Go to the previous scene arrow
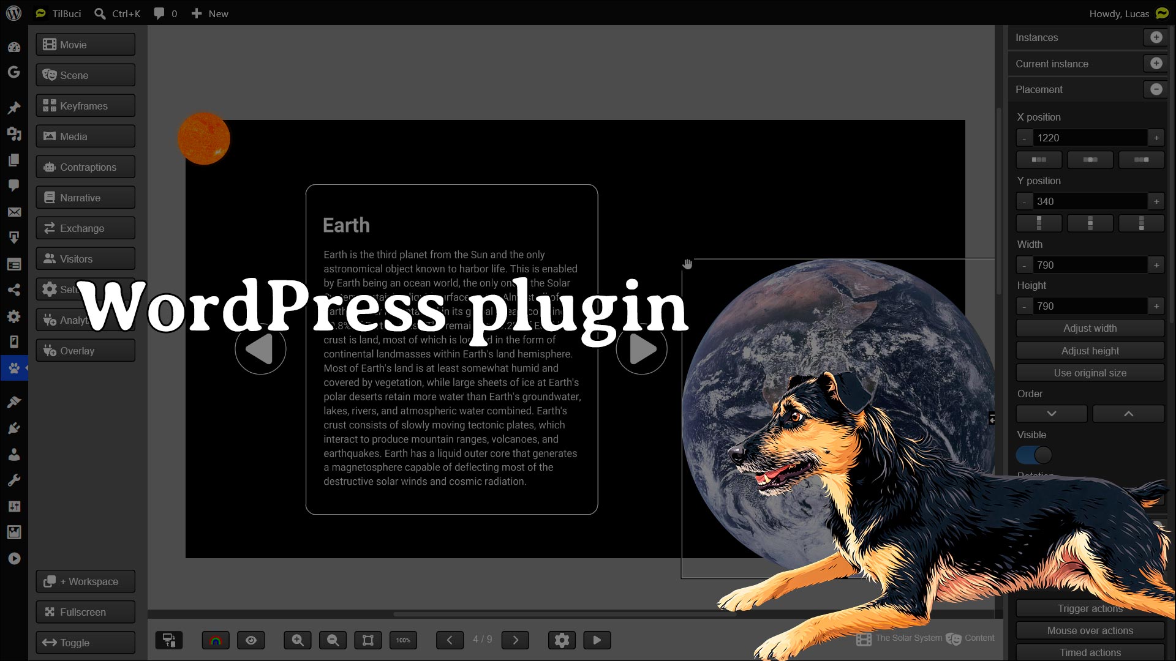This screenshot has width=1176, height=661. point(450,640)
